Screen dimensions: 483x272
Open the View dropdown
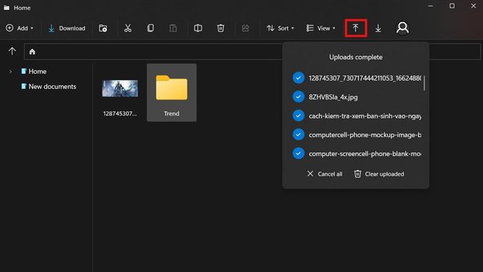(x=320, y=28)
